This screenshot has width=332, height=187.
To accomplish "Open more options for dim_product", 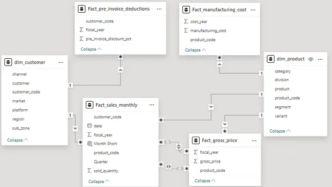I will (320, 59).
